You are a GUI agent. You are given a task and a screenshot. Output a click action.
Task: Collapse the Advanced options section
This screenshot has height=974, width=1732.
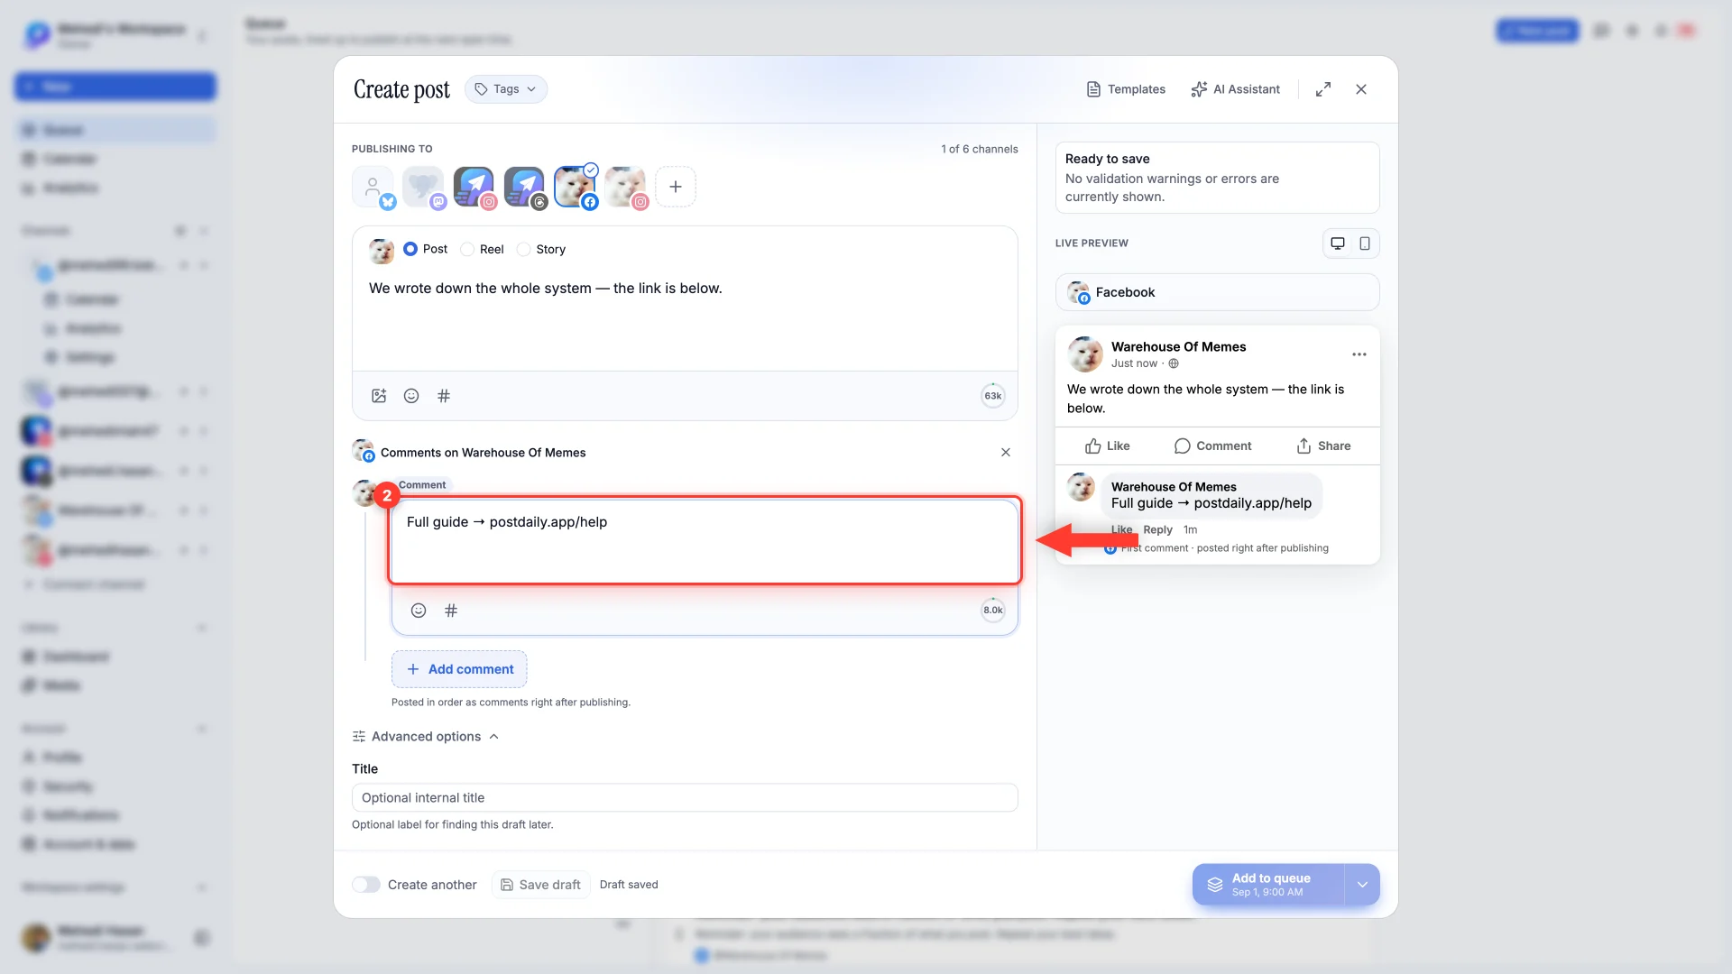[x=426, y=737]
